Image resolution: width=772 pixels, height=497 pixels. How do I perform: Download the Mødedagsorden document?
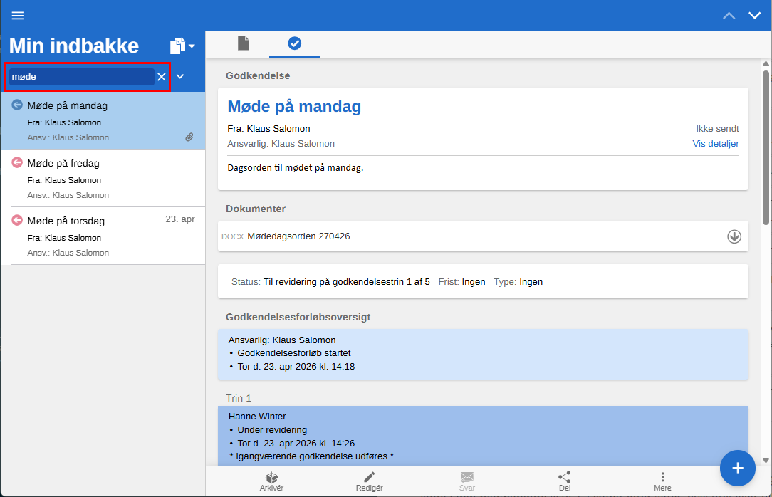click(x=734, y=236)
